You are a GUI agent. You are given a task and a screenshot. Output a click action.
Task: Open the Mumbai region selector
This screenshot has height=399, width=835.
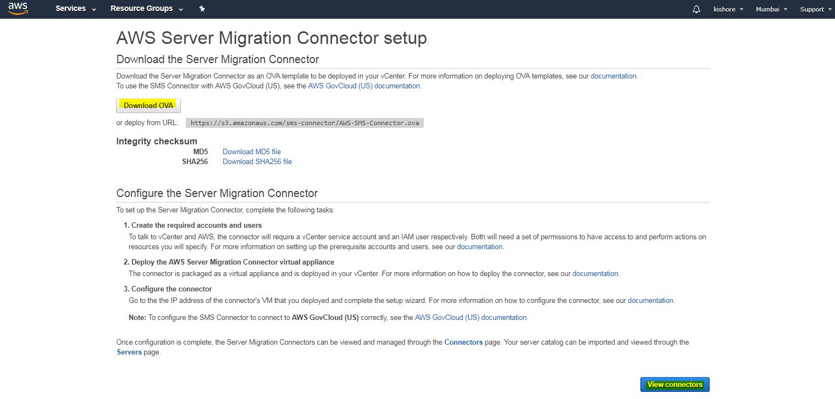pos(771,9)
